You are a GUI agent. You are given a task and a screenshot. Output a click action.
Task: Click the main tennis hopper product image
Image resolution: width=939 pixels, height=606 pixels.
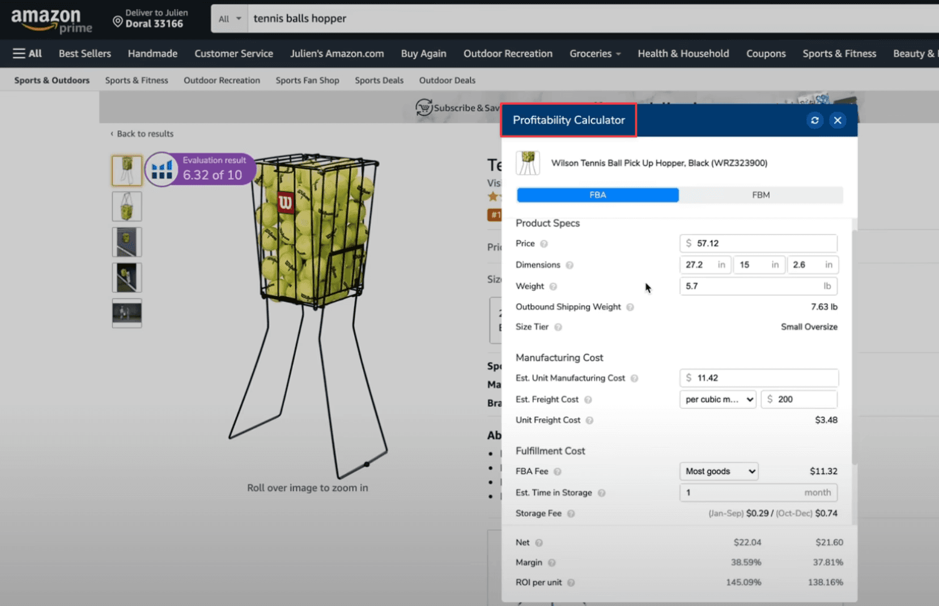[309, 316]
